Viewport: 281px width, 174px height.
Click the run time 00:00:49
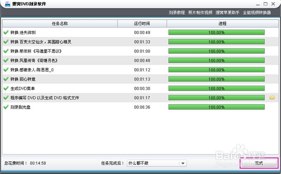click(x=142, y=33)
